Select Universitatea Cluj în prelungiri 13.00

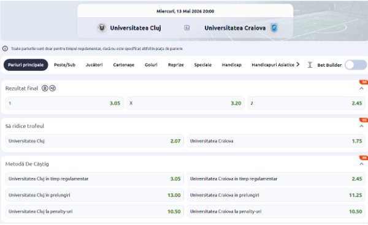click(x=94, y=195)
